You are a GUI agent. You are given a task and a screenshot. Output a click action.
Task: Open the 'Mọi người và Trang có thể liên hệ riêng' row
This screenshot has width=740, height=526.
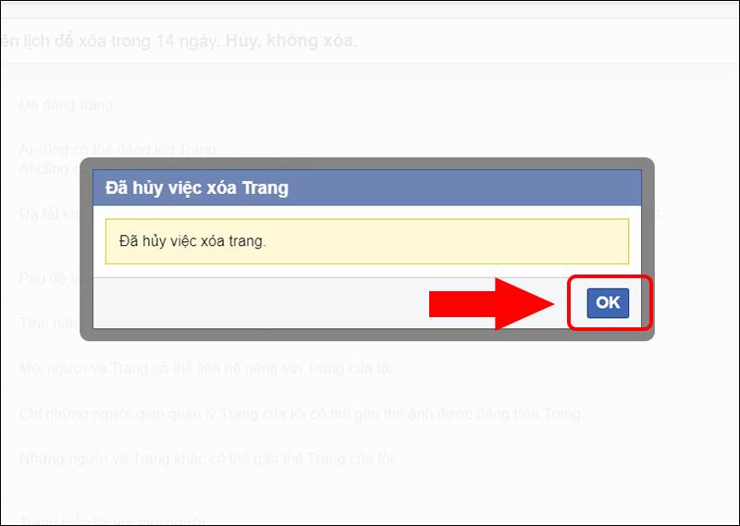[205, 368]
